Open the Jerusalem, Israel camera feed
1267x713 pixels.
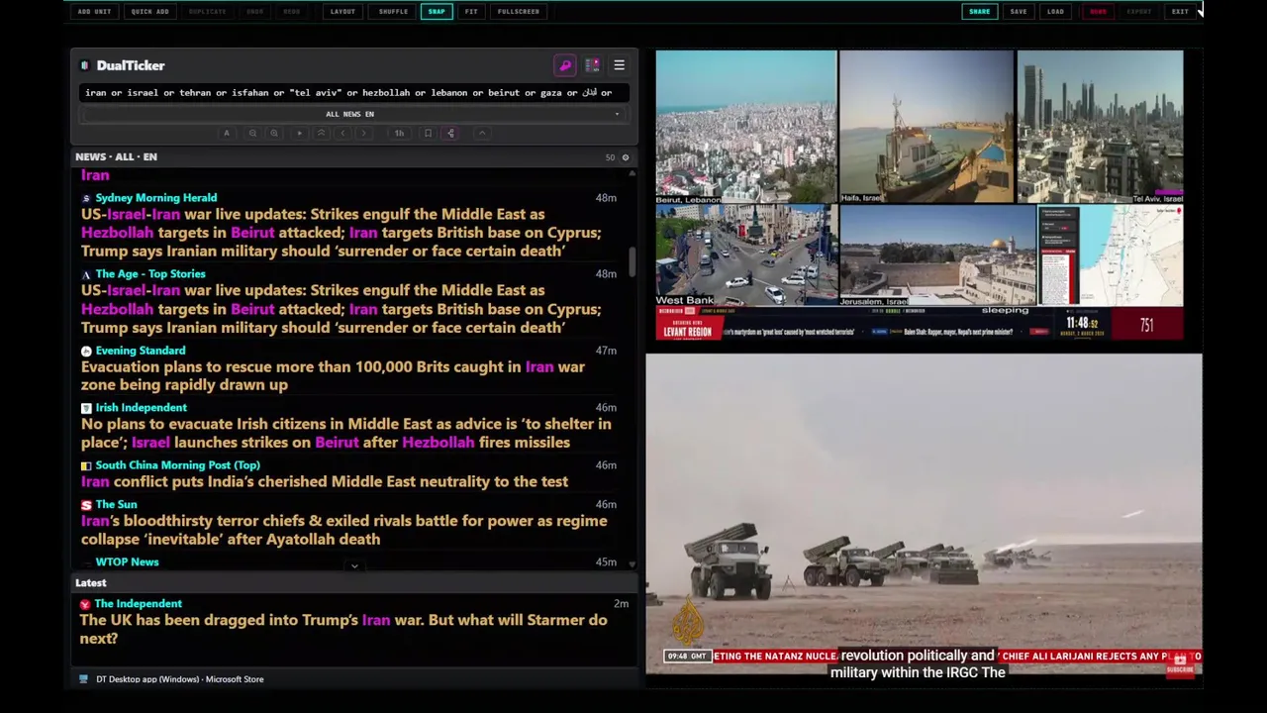[x=937, y=255]
